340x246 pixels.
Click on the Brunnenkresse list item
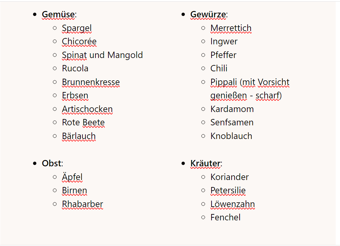point(90,82)
